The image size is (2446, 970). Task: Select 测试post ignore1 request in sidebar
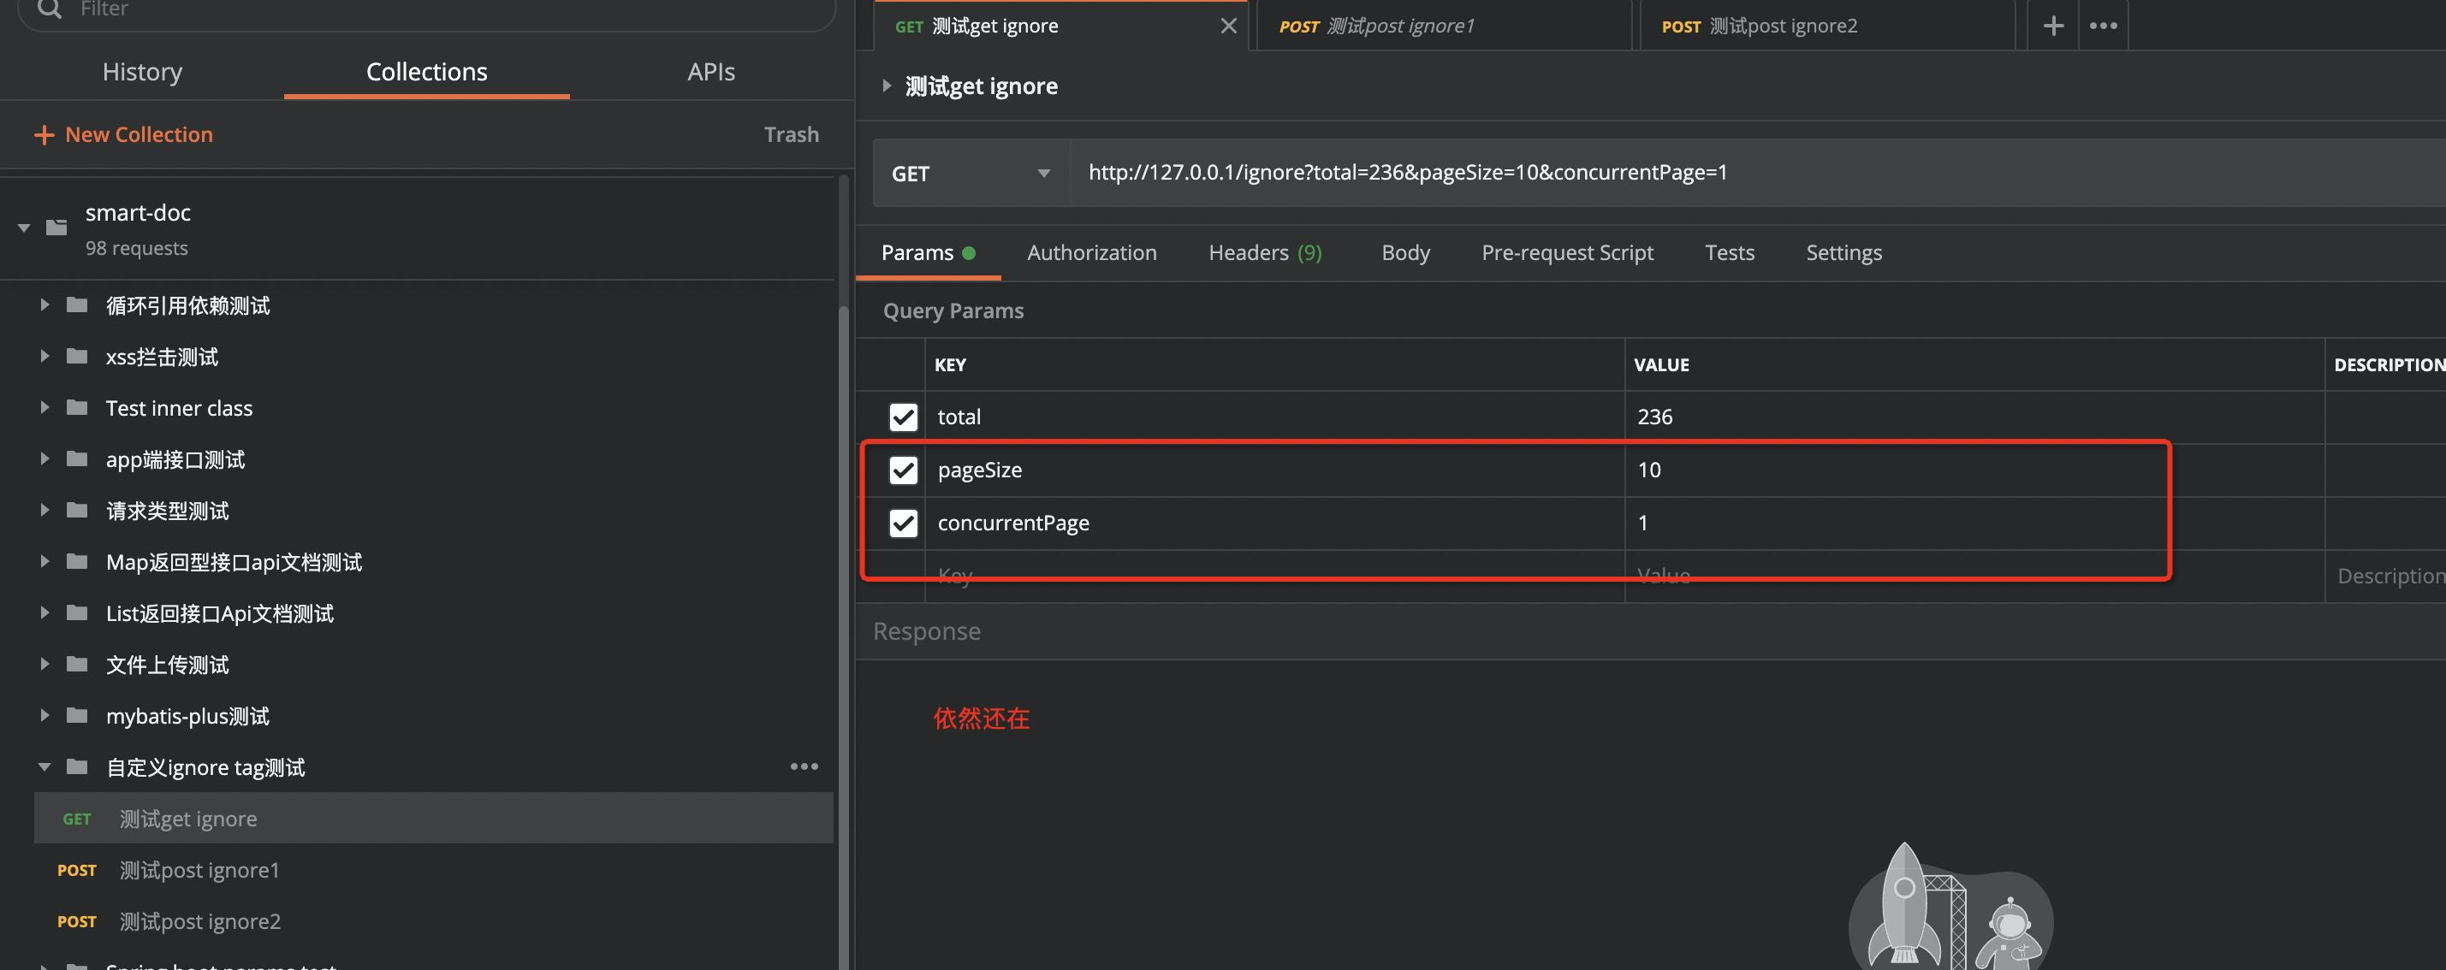coord(433,869)
